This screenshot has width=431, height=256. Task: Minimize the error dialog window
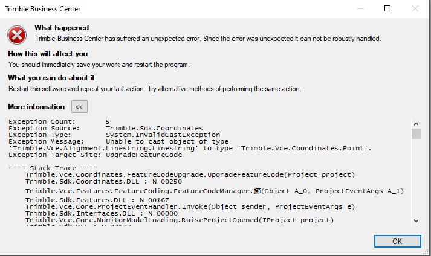(360, 9)
